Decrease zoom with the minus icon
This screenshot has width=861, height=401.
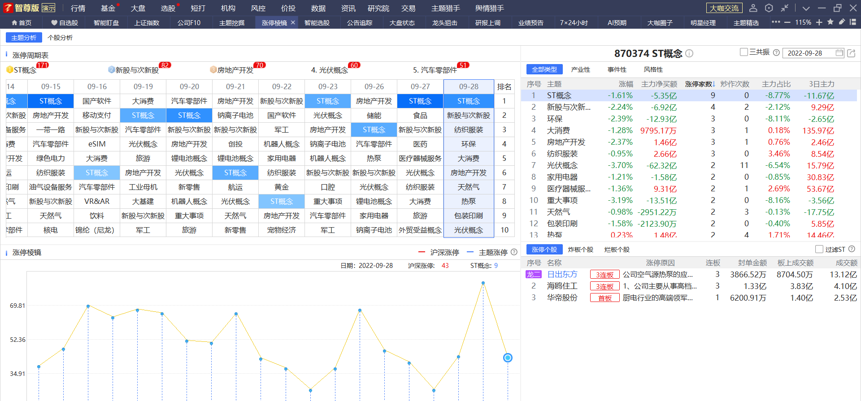[787, 22]
